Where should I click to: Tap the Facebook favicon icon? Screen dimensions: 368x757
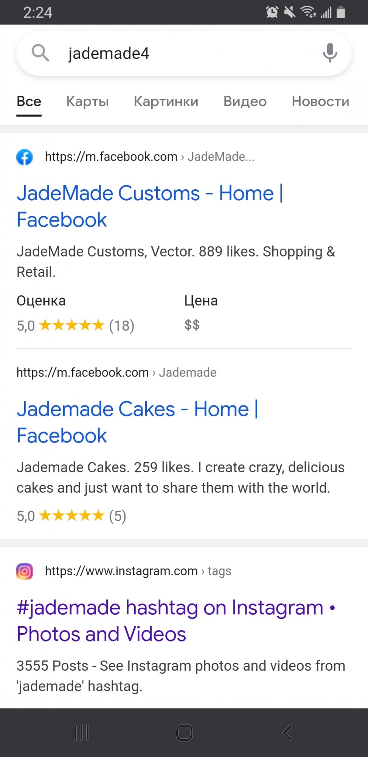25,157
